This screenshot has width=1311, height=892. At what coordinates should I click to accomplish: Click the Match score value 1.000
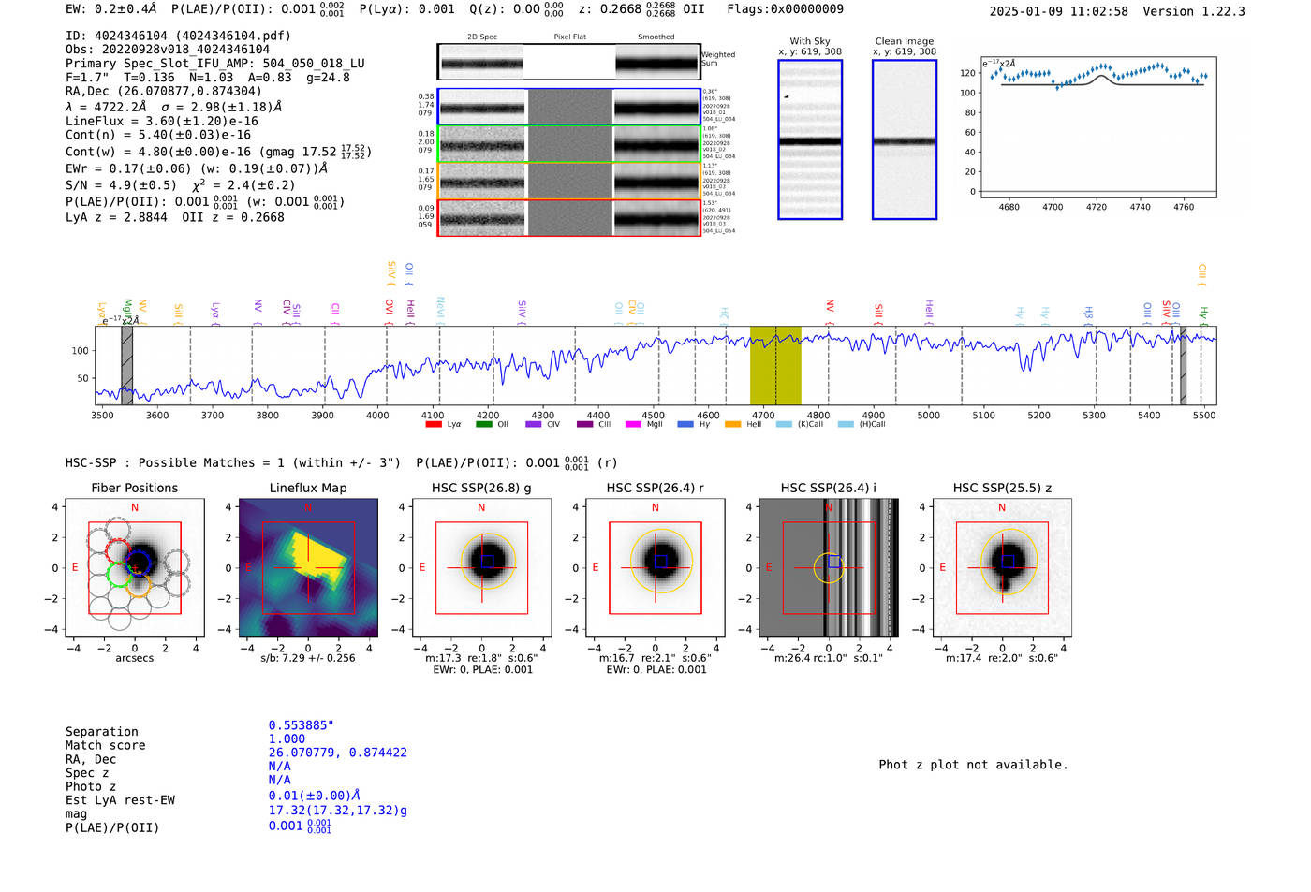click(287, 738)
